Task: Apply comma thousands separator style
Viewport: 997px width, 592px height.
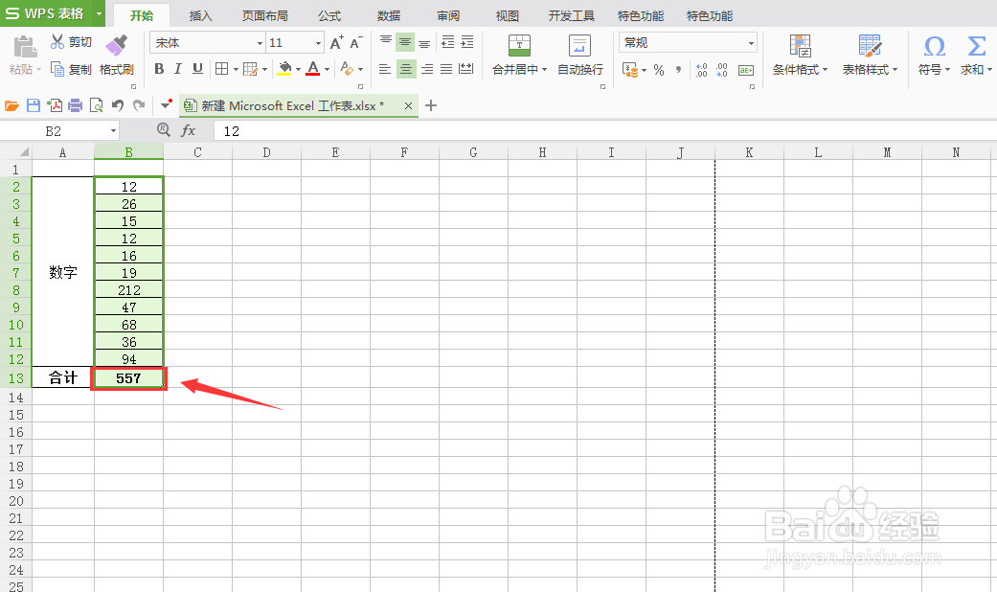Action: (x=678, y=69)
